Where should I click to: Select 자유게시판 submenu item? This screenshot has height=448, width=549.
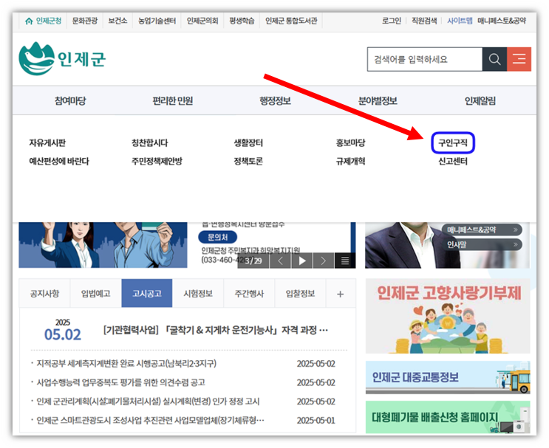[x=47, y=142]
